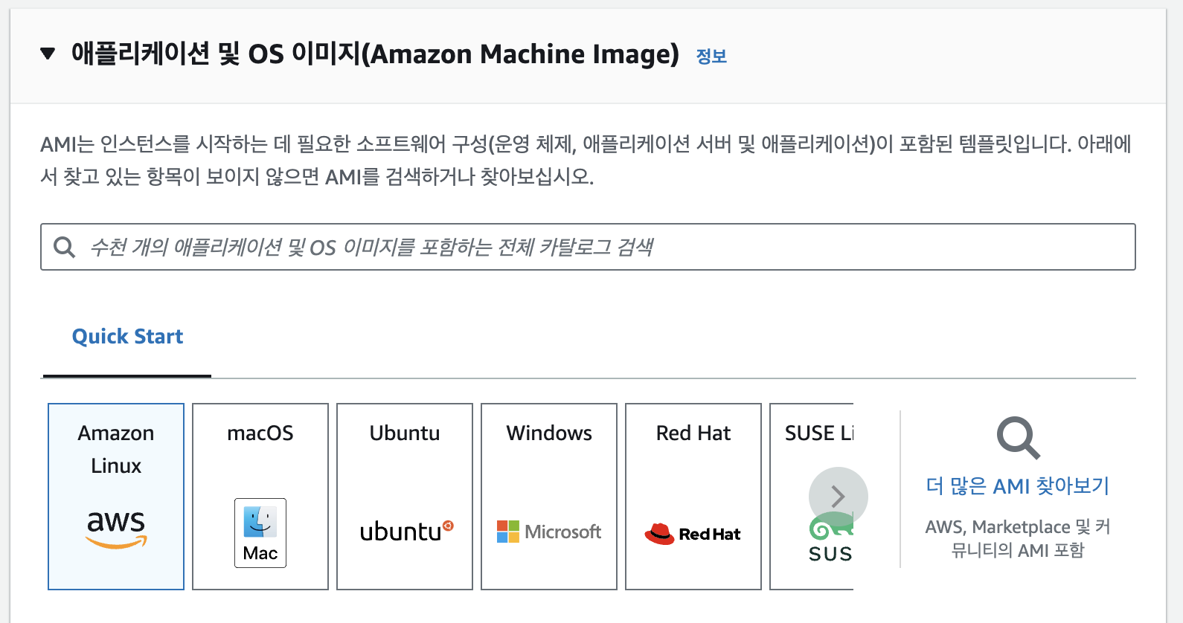Screen dimensions: 1183x623
Task: Choose the Red Hat label
Action: (x=693, y=433)
